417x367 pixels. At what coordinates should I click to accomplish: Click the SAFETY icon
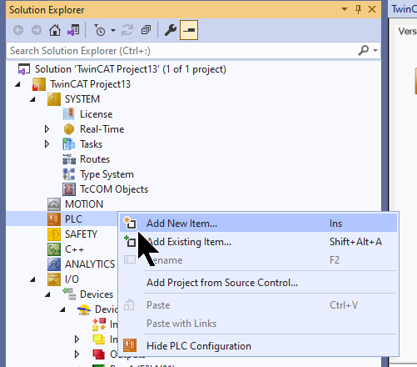54,234
